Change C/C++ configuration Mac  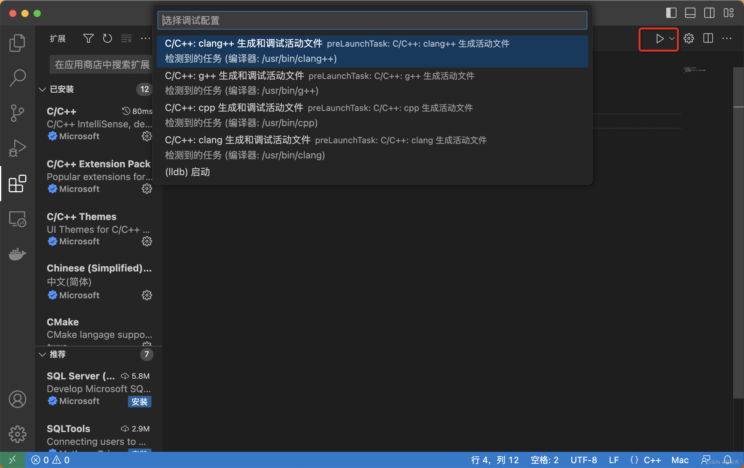pyautogui.click(x=680, y=460)
